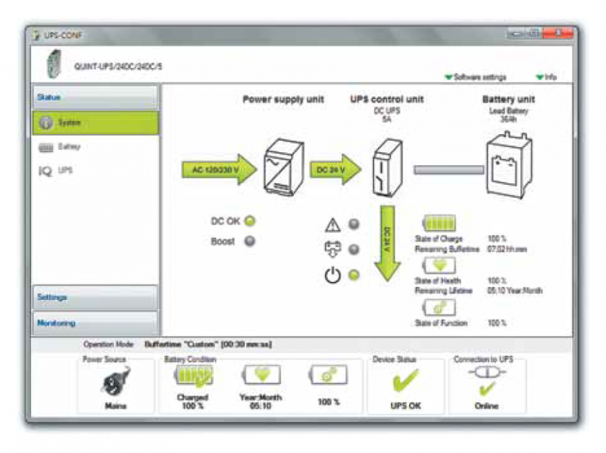Click the heart battery icon above Year:Month
Viewport: 606px width, 453px height.
click(x=261, y=374)
